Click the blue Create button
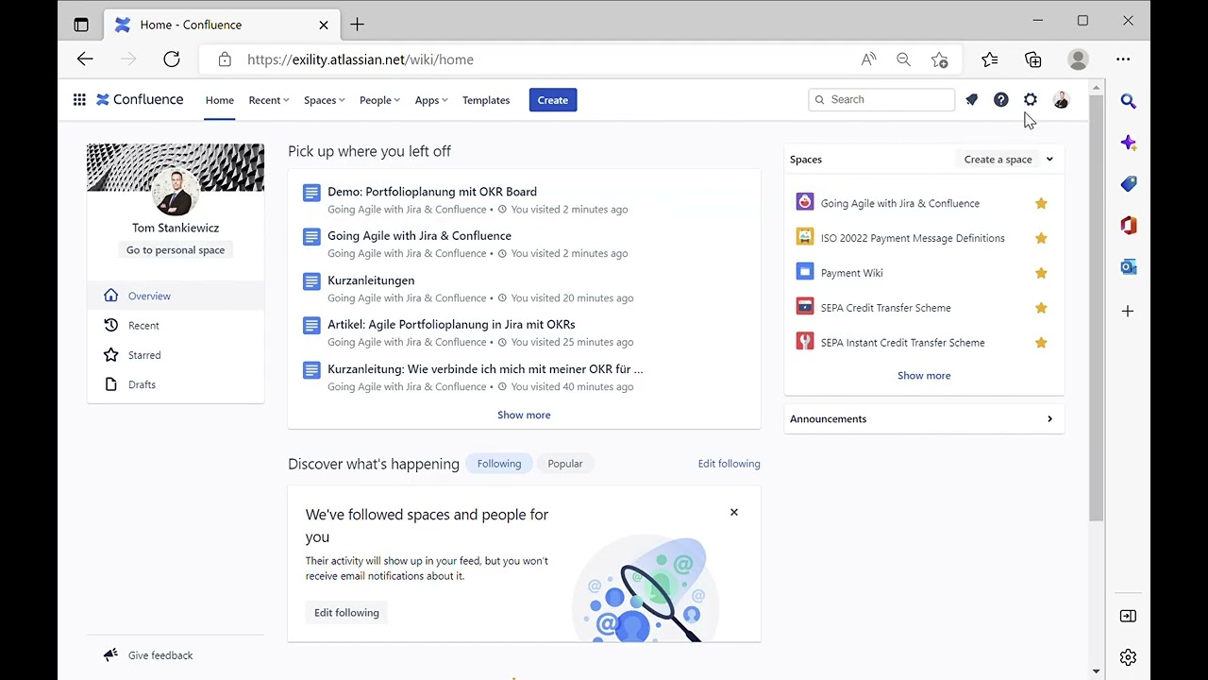1208x680 pixels. pyautogui.click(x=553, y=100)
